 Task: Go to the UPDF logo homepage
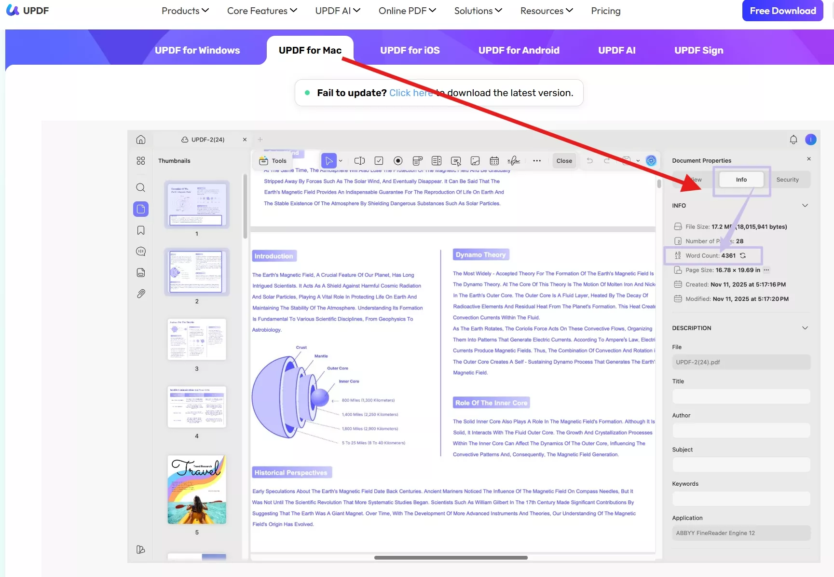click(27, 11)
